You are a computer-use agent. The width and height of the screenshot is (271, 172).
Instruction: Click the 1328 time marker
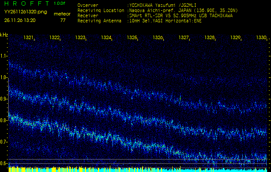tap(210, 38)
